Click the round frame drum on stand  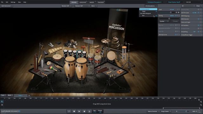[x=111, y=56]
